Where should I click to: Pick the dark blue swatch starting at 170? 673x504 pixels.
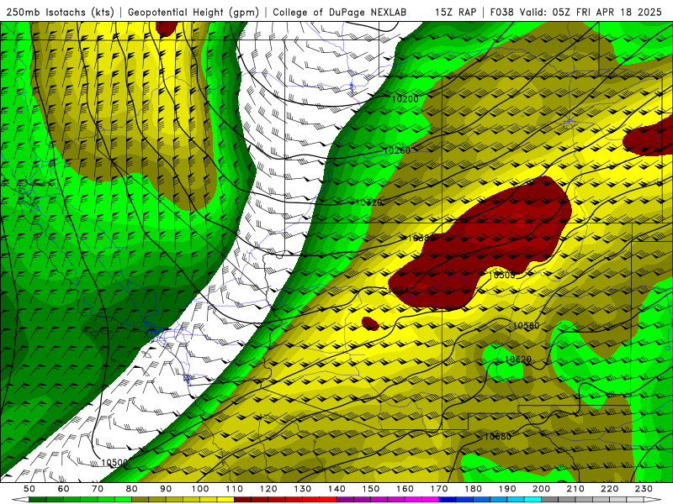(448, 500)
